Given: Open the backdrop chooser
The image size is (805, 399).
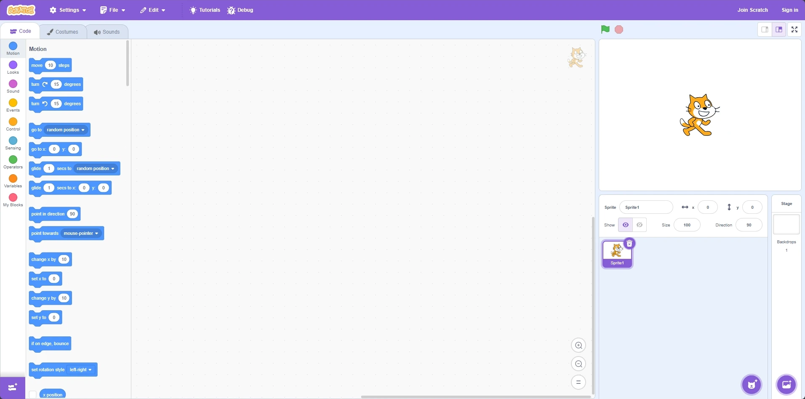Looking at the screenshot, I should click(x=786, y=384).
